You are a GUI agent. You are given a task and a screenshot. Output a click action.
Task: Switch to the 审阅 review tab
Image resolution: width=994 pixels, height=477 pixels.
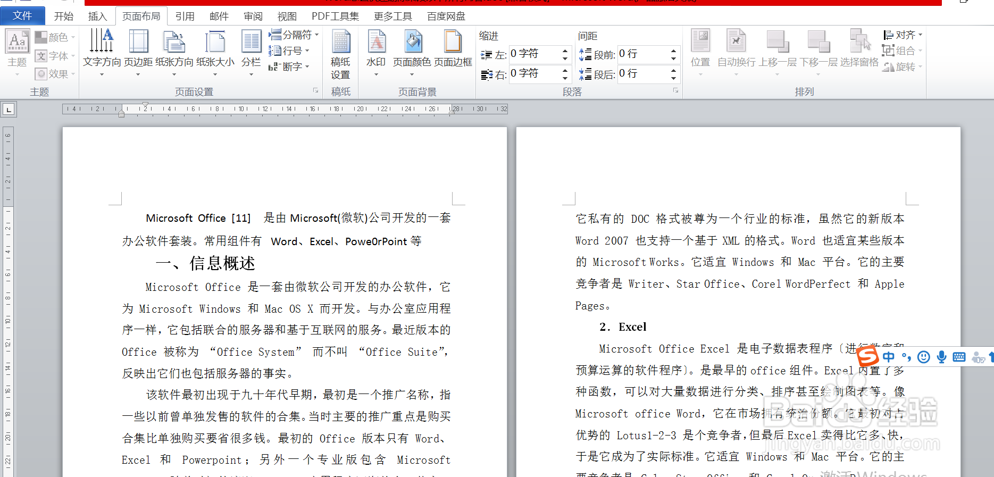coord(253,16)
